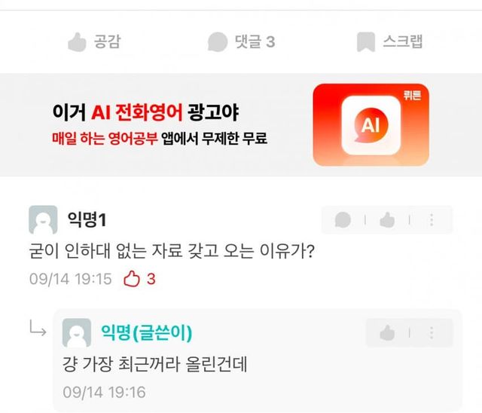Open the 이거 AI 전화영어 광고야 banner
The width and height of the screenshot is (482, 413).
tap(241, 125)
